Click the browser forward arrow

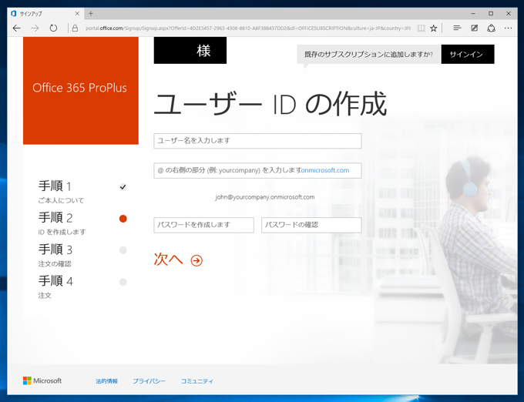tap(35, 28)
